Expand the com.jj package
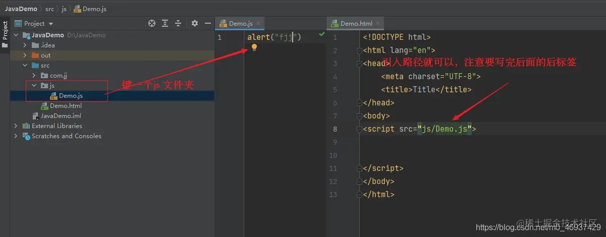This screenshot has height=237, width=606. (x=34, y=76)
